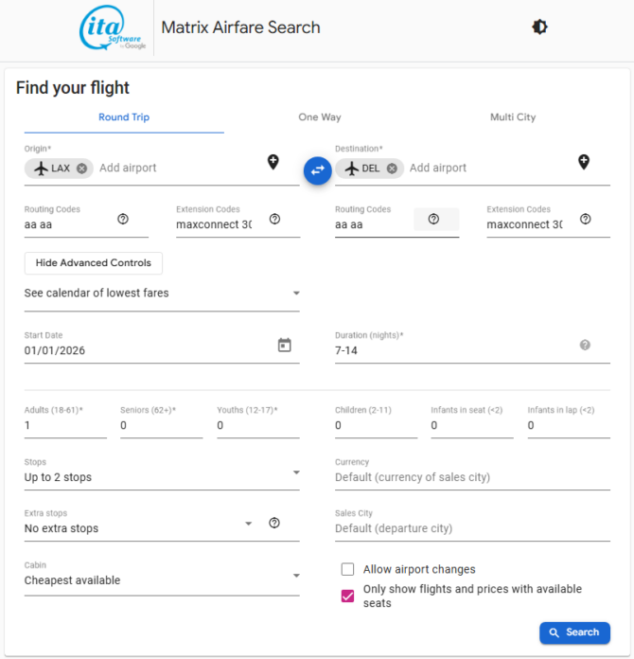Show help for destination Extension Codes

[585, 219]
